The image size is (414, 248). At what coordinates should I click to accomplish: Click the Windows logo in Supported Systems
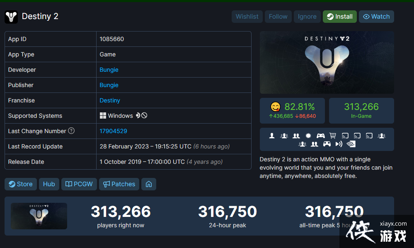[x=103, y=116]
